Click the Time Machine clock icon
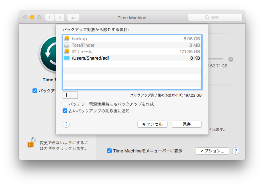Image resolution: width=264 pixels, height=187 pixels. 48,54
